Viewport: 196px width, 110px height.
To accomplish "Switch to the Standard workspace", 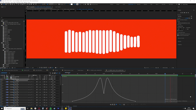I will (x=138, y=4).
